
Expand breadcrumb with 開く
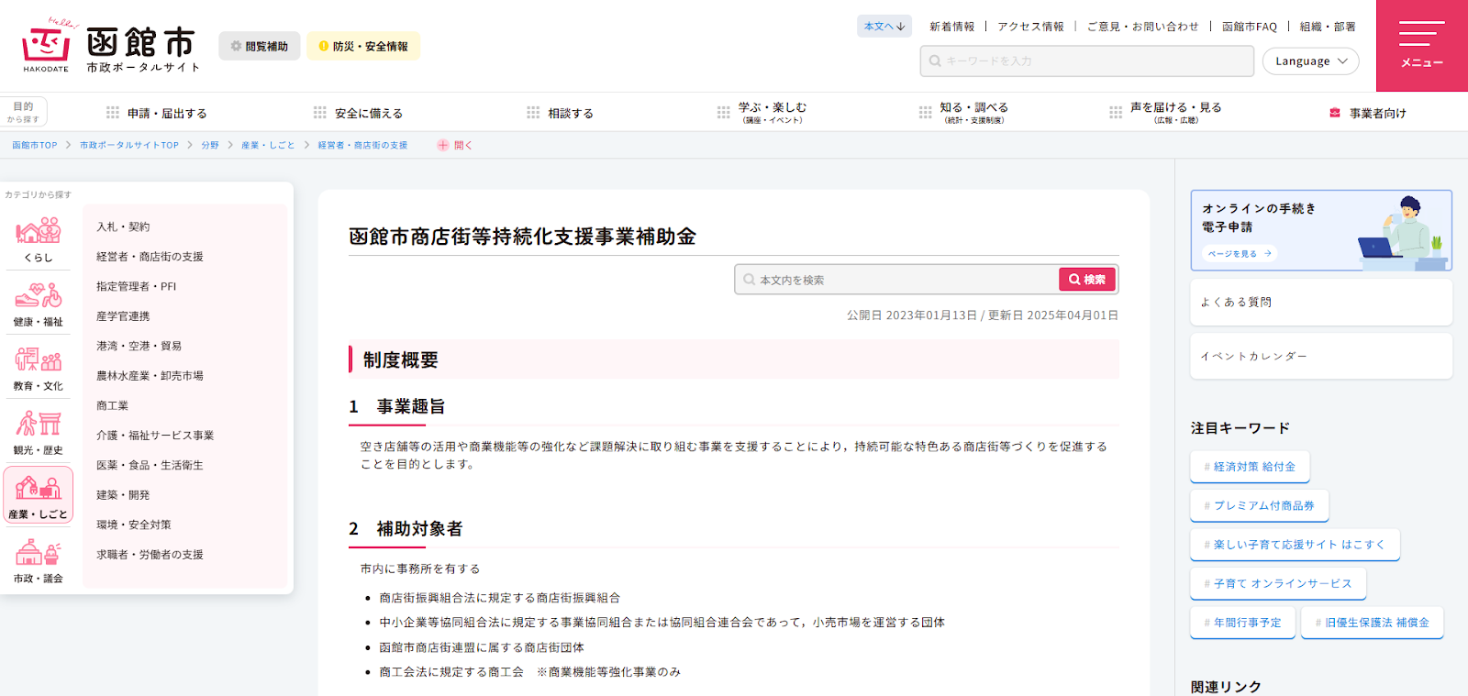tap(454, 145)
